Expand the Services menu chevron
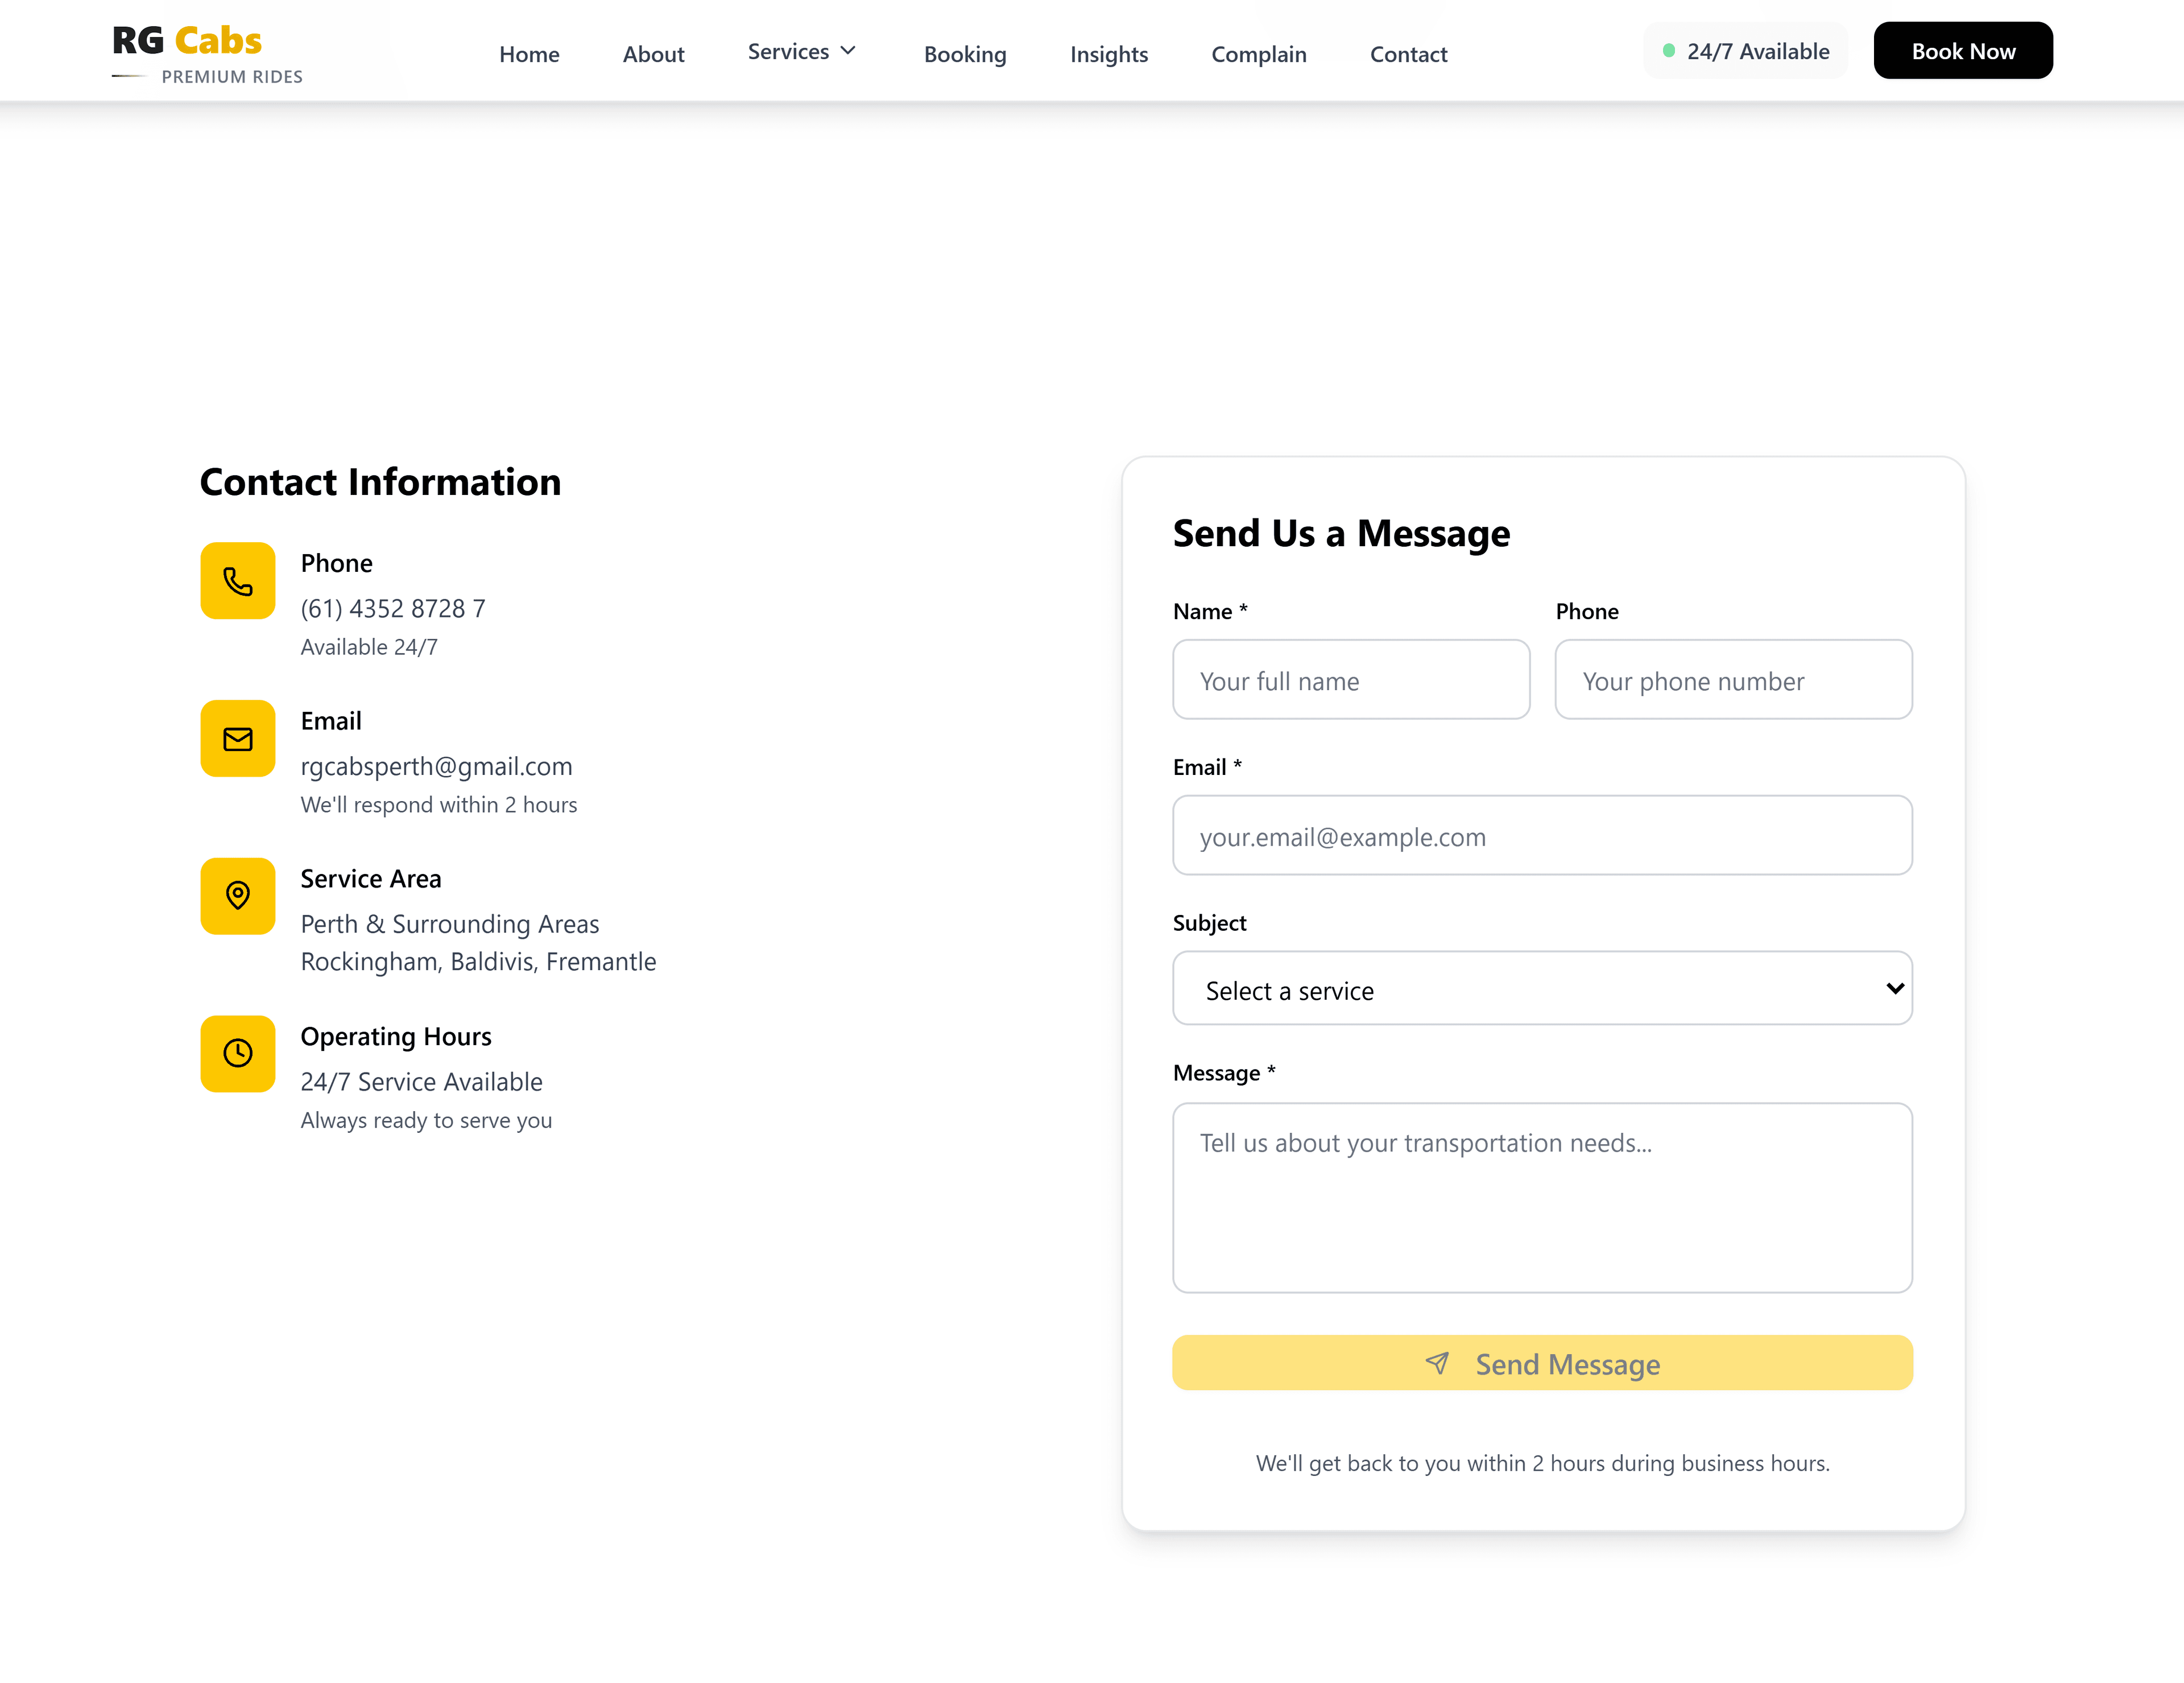The height and width of the screenshot is (1683, 2184). [x=848, y=51]
